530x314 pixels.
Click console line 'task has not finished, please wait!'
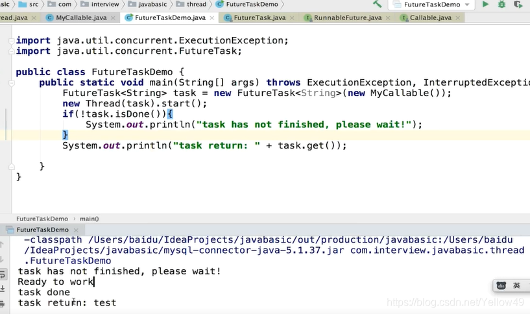pos(119,271)
